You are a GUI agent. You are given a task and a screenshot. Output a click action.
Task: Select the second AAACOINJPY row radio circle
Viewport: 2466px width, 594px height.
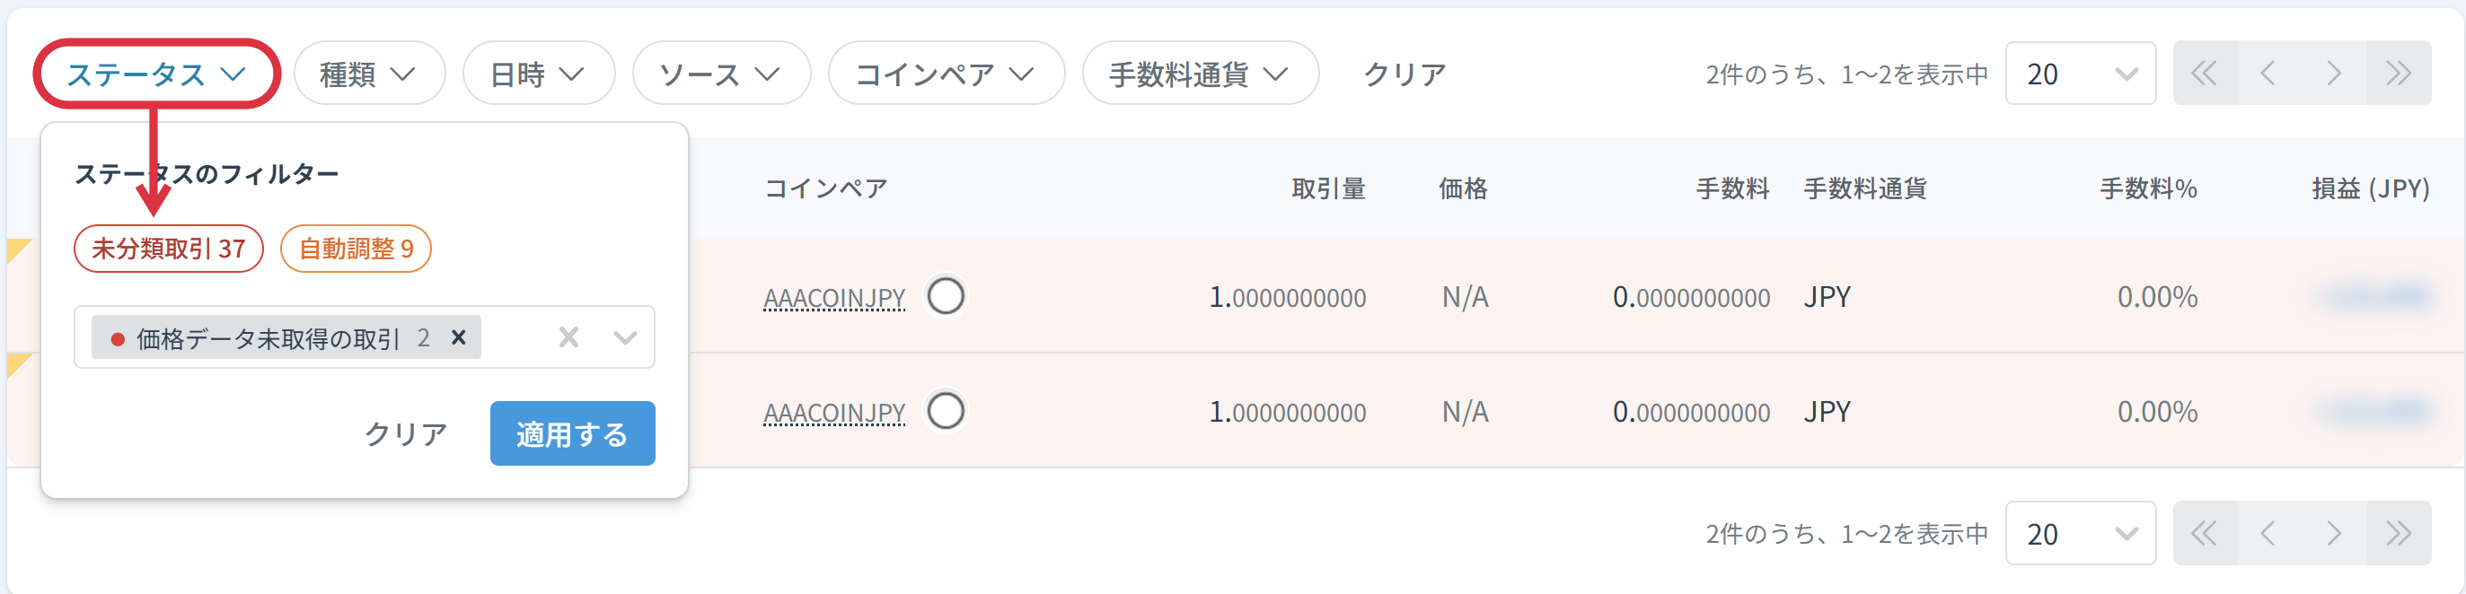(x=946, y=411)
